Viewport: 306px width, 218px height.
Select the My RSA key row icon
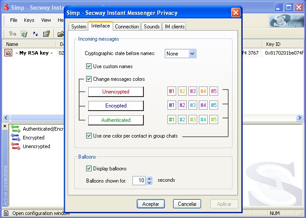click(x=8, y=53)
